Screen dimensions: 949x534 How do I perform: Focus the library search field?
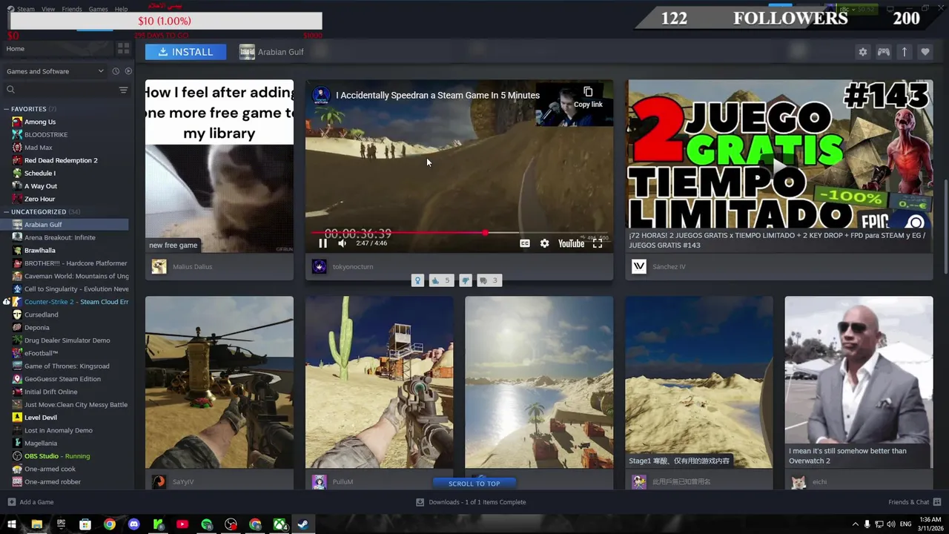(59, 90)
